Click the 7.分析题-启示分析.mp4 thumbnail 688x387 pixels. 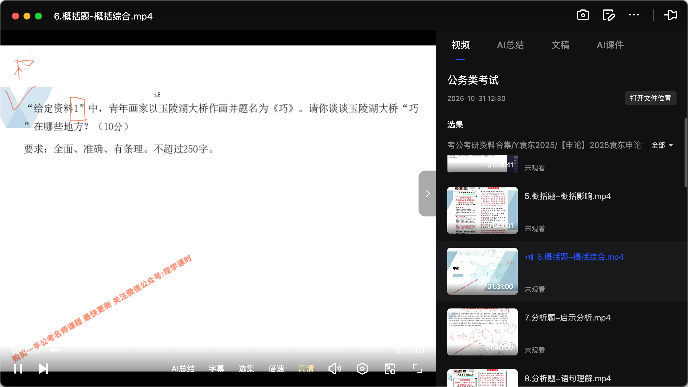tap(482, 332)
